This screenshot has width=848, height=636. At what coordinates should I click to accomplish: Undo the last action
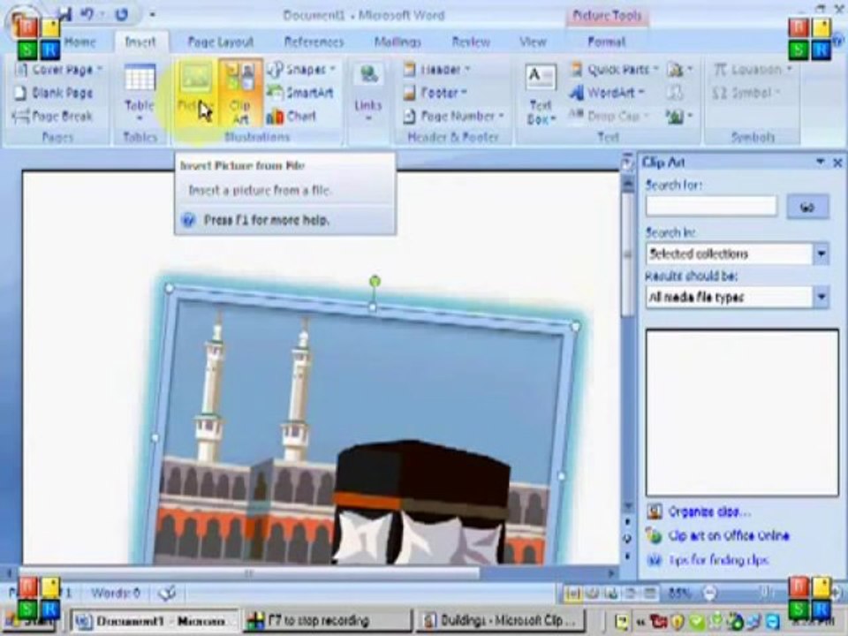click(x=87, y=15)
